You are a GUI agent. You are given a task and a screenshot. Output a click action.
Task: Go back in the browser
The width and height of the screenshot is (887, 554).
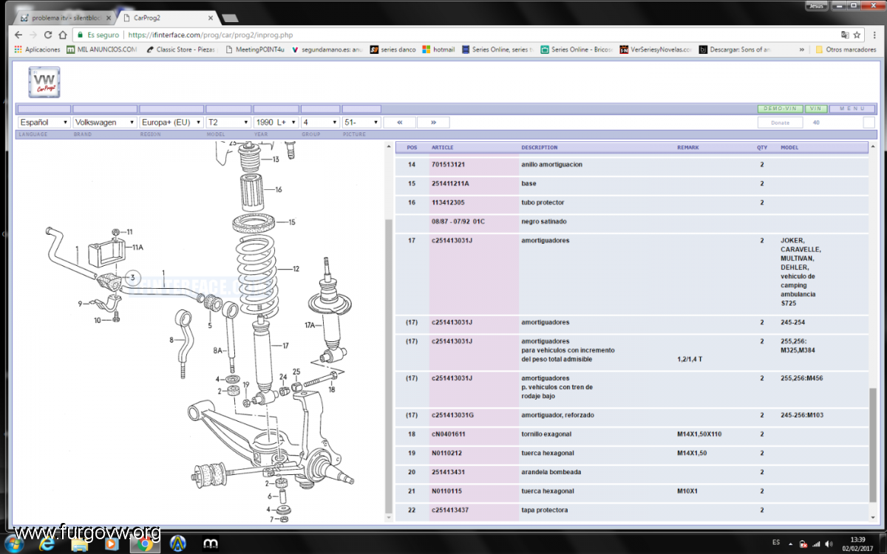tap(18, 35)
